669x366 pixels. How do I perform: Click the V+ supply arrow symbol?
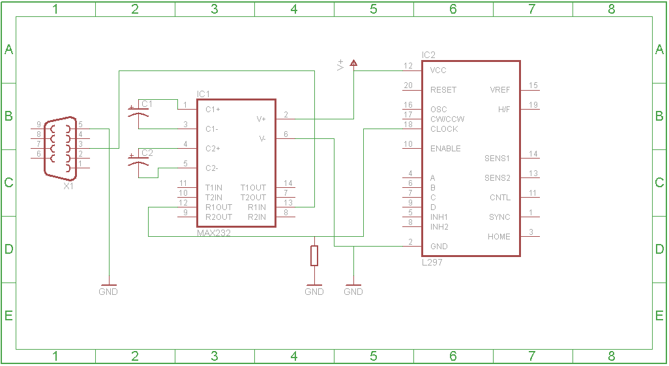point(353,63)
